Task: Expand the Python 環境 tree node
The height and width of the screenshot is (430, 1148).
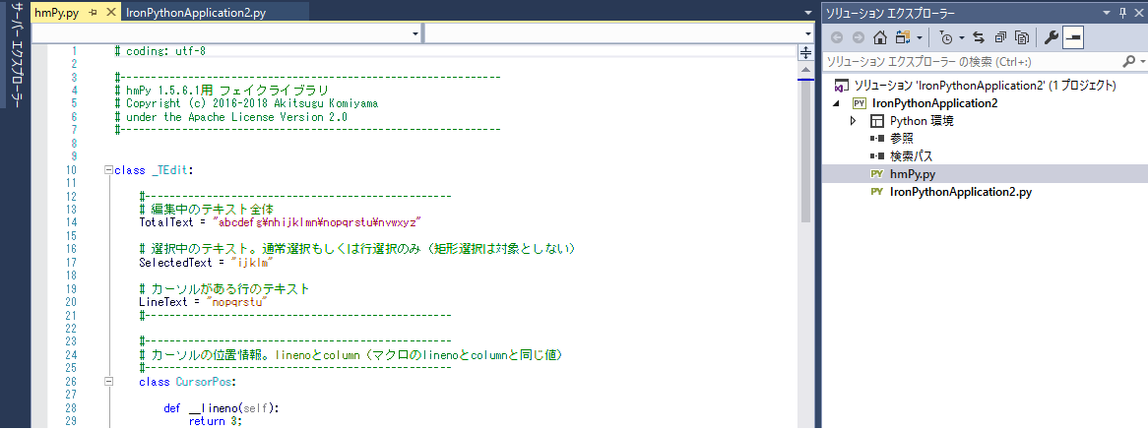Action: pyautogui.click(x=854, y=121)
